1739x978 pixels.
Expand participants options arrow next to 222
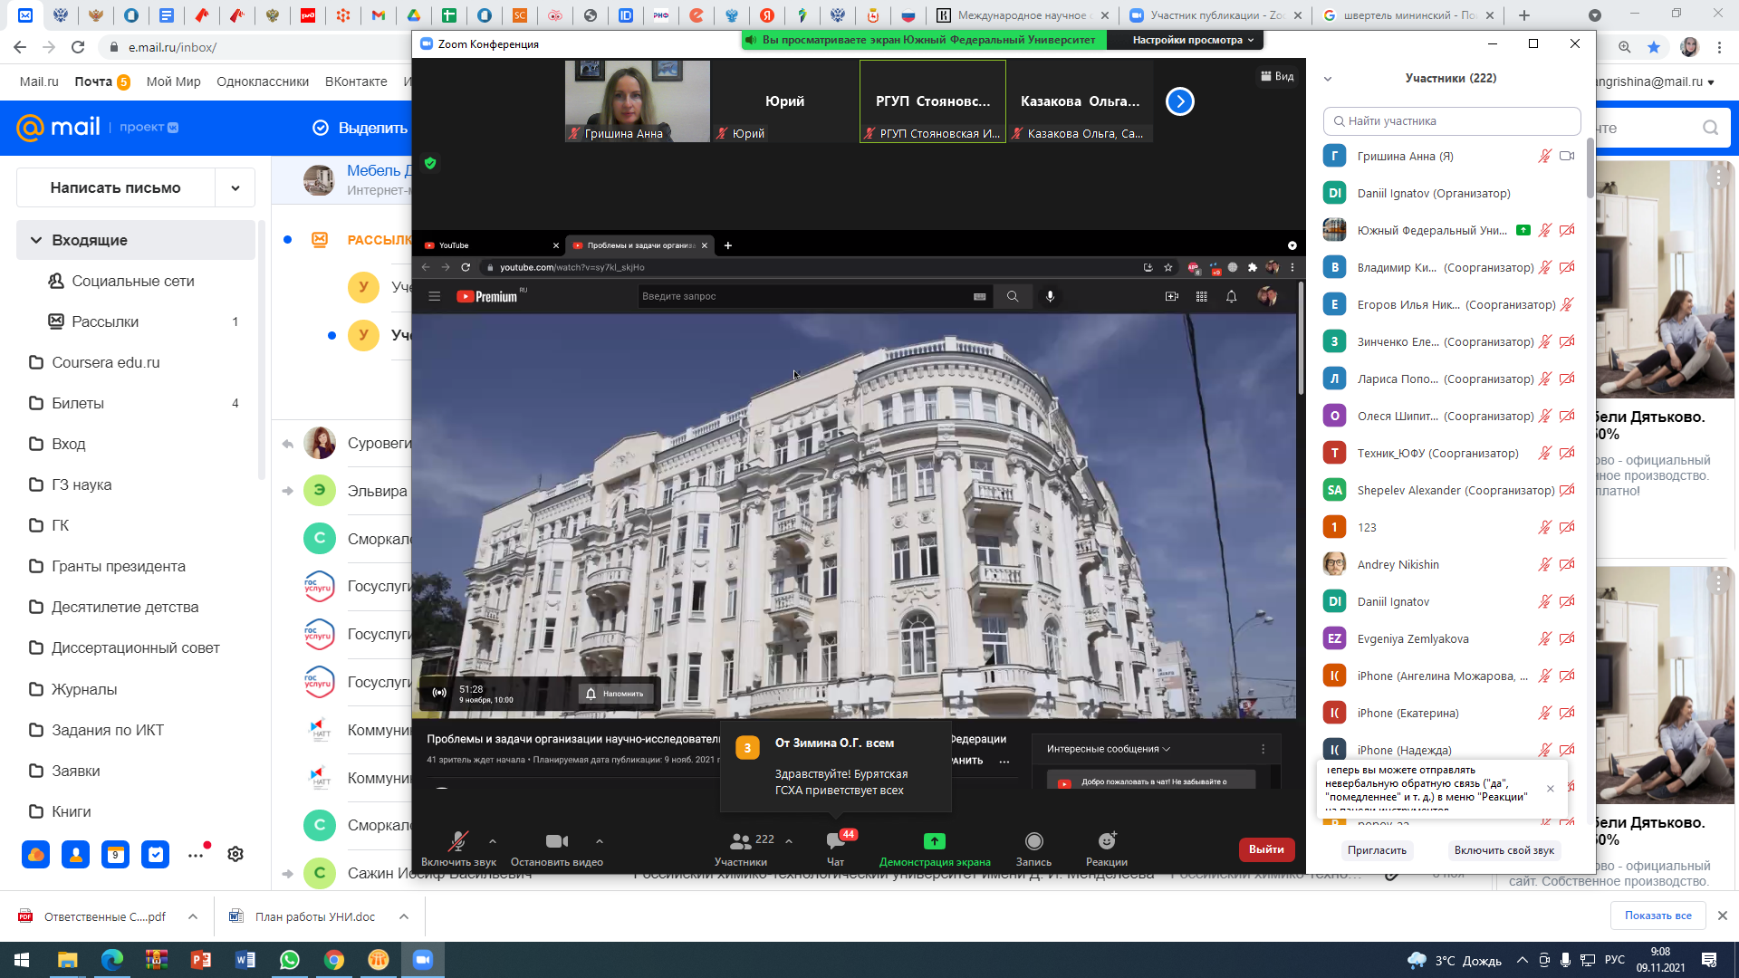click(789, 841)
